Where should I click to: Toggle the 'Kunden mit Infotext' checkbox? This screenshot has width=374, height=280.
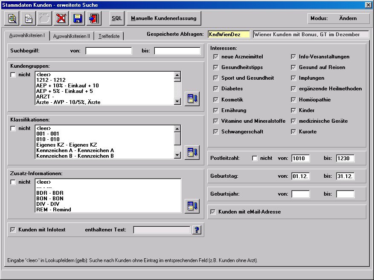click(x=13, y=230)
